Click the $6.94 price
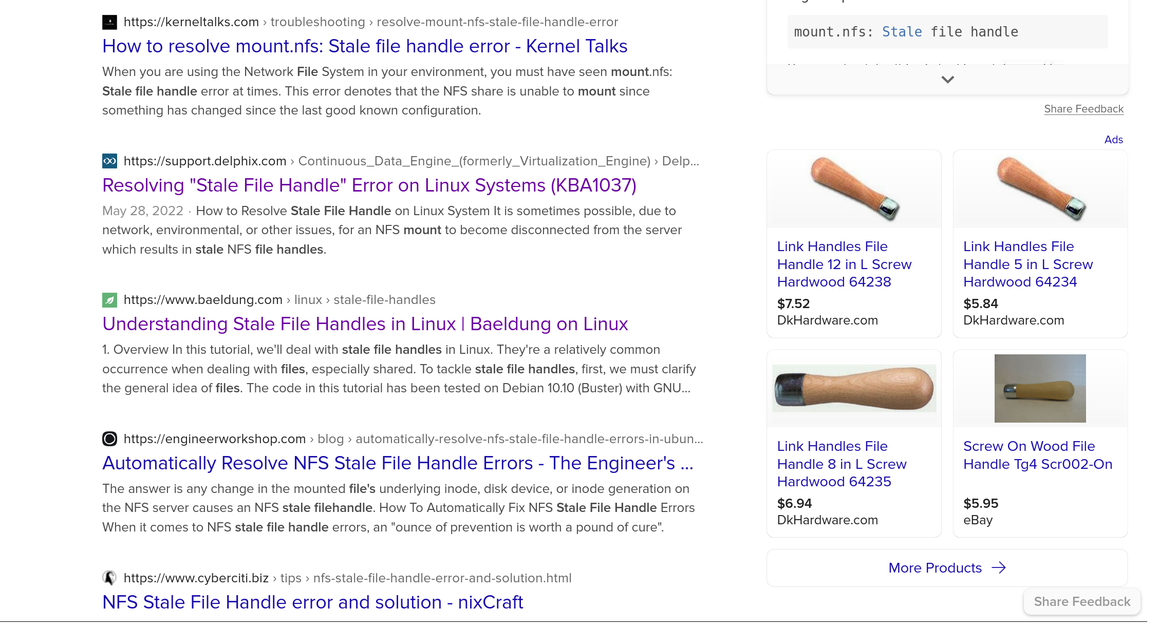This screenshot has width=1159, height=627. [794, 504]
